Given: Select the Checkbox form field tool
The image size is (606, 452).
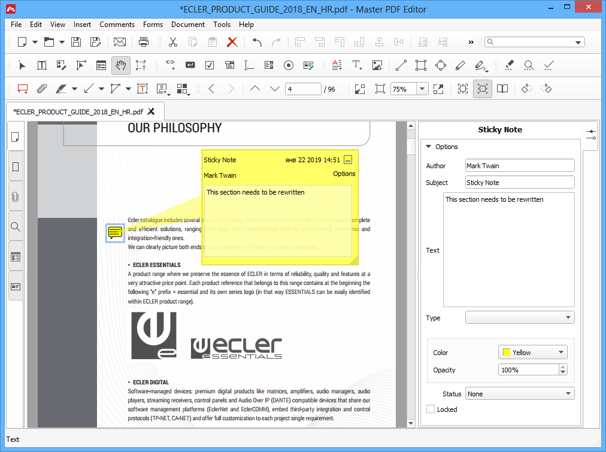Looking at the screenshot, I should pos(210,65).
